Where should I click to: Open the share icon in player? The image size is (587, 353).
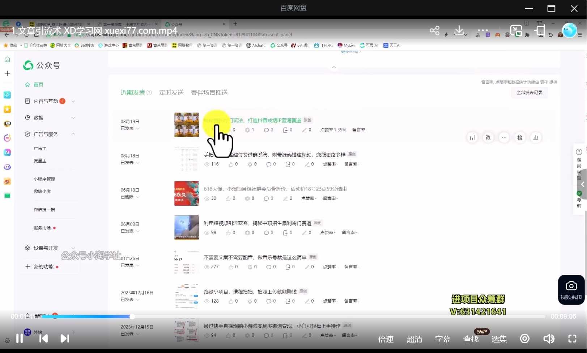pos(434,31)
